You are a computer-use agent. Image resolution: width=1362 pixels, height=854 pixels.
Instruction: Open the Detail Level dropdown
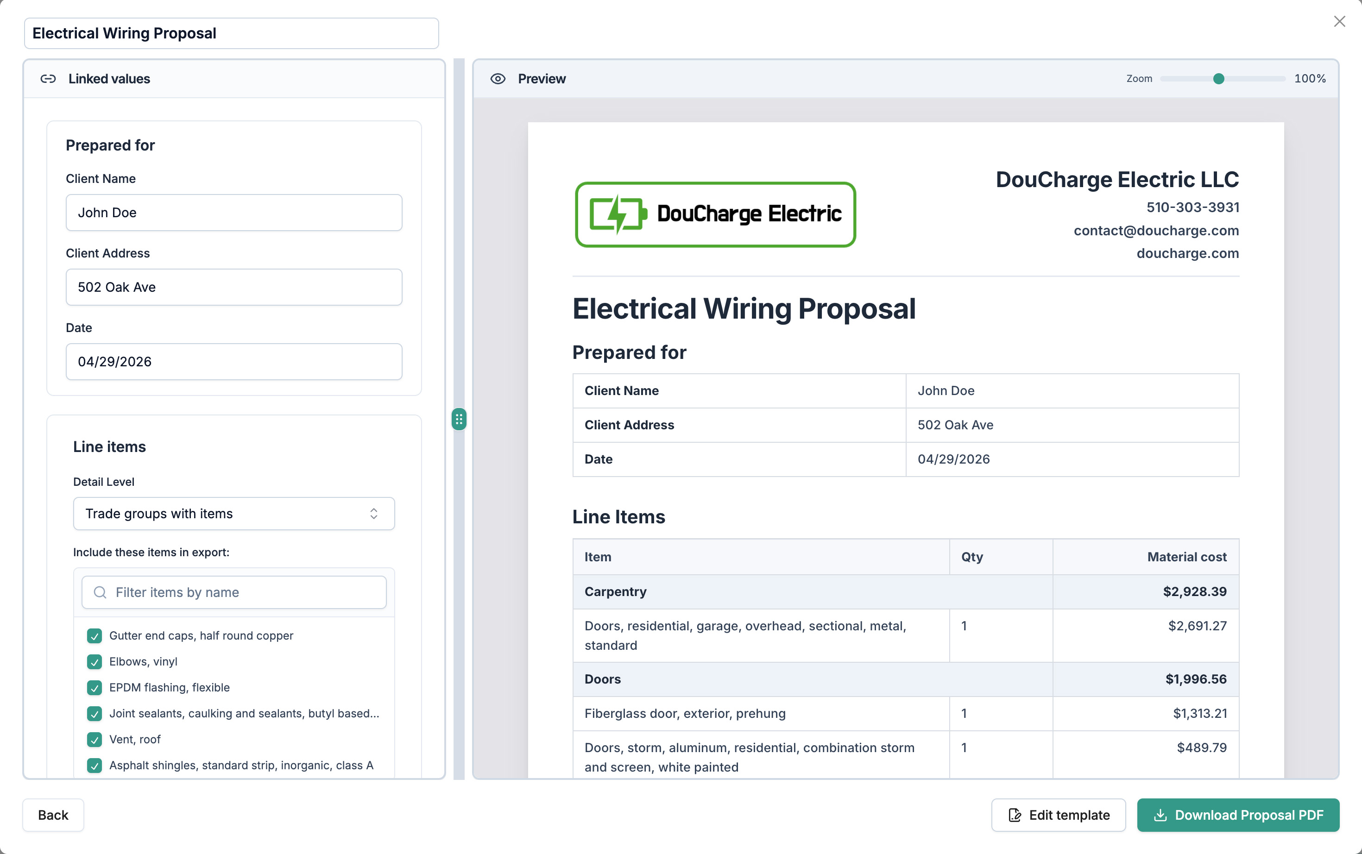pyautogui.click(x=234, y=514)
